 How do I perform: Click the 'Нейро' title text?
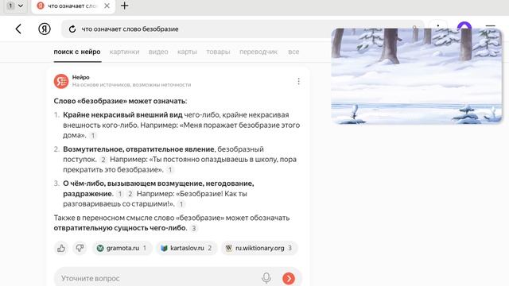click(81, 77)
